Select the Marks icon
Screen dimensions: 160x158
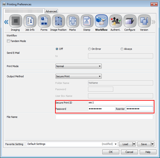coord(73,21)
